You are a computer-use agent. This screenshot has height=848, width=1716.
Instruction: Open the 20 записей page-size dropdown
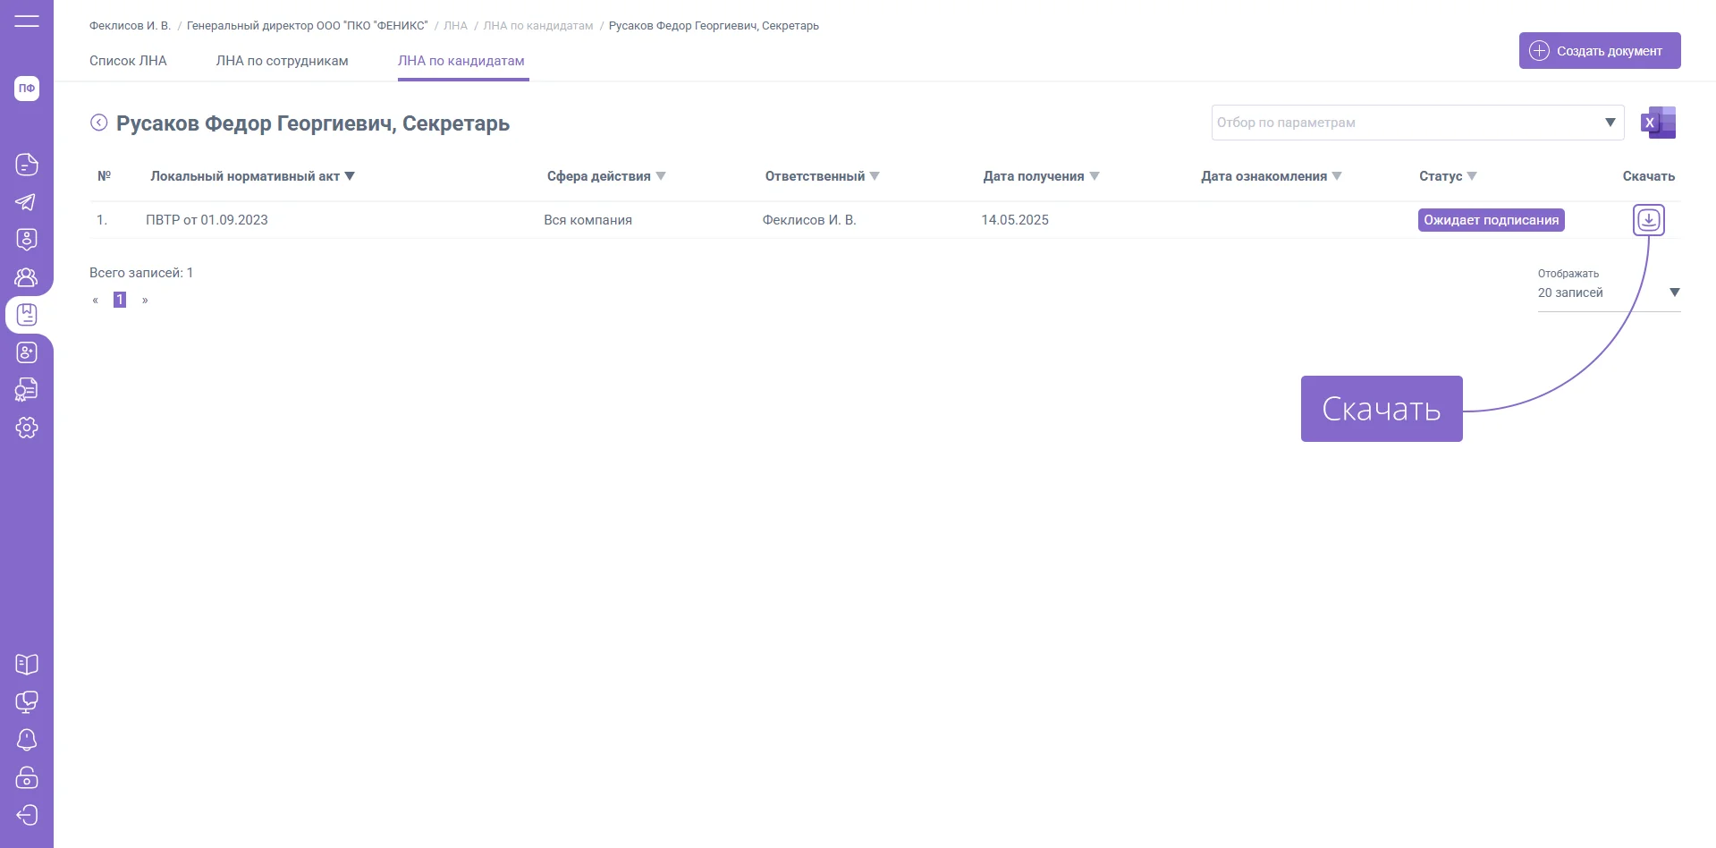click(x=1674, y=293)
